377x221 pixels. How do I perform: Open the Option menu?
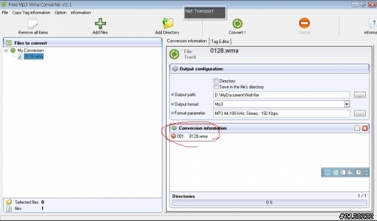pos(60,12)
